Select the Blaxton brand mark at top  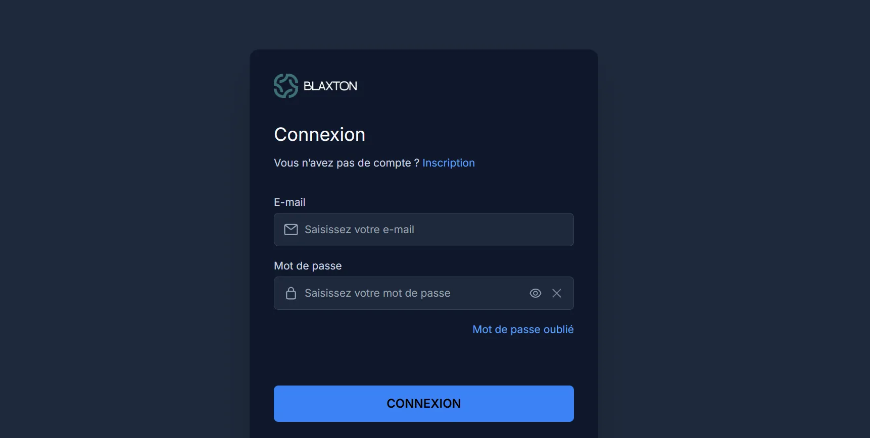285,86
